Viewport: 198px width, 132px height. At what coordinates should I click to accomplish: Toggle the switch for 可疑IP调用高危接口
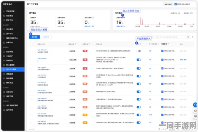coord(138,69)
